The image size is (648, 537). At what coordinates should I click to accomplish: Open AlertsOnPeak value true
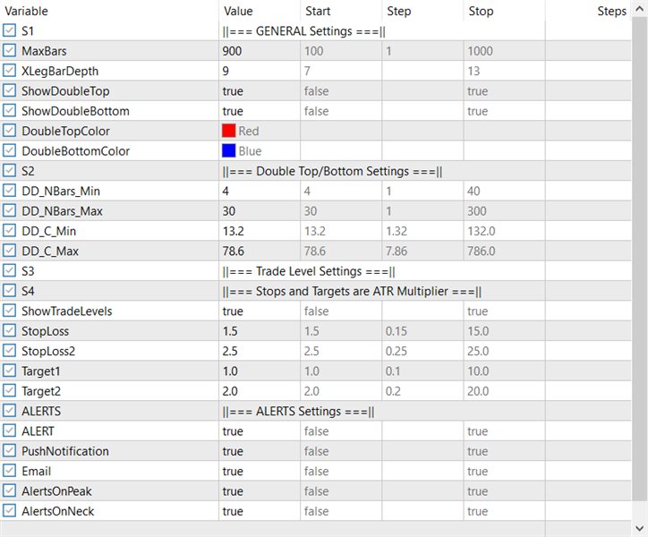(x=233, y=491)
